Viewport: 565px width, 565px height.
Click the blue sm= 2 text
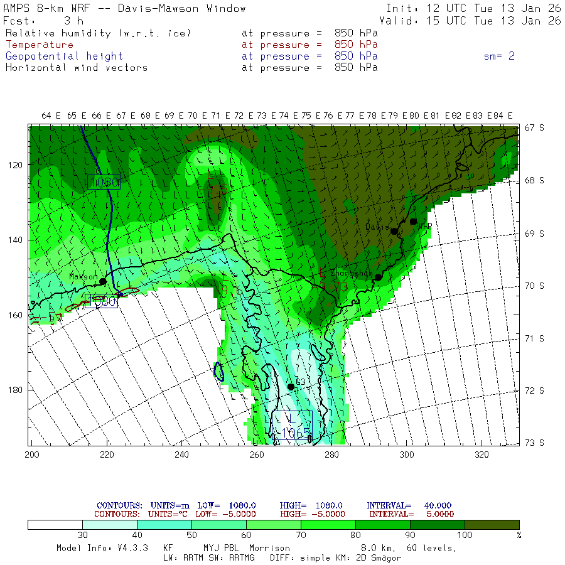499,56
